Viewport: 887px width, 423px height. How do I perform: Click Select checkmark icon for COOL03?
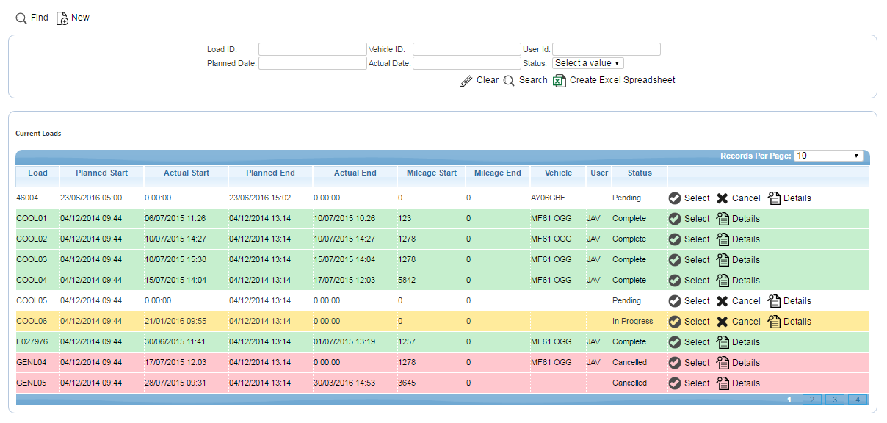(675, 260)
